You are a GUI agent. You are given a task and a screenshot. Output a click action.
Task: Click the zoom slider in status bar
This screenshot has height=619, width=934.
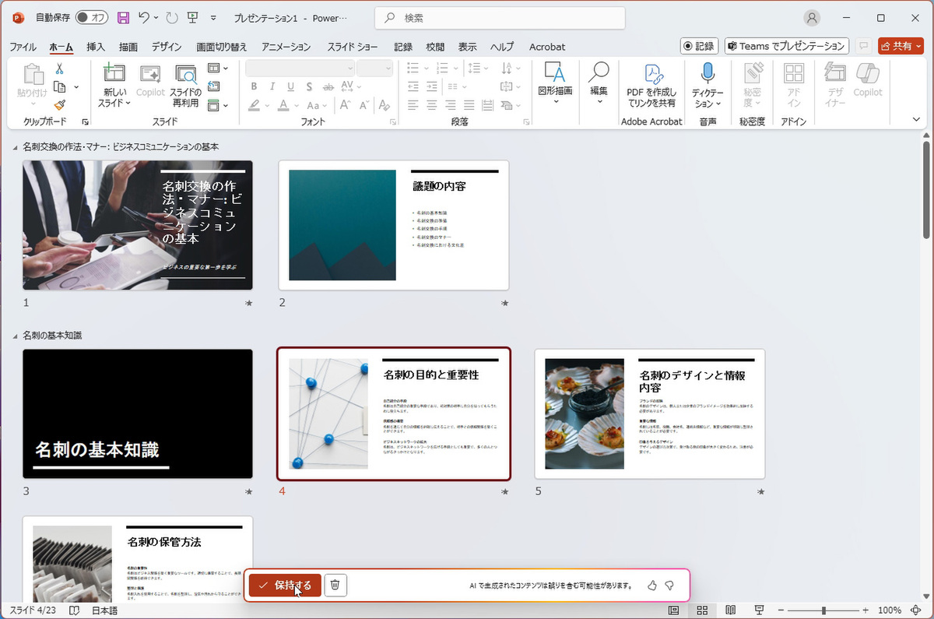(x=823, y=610)
